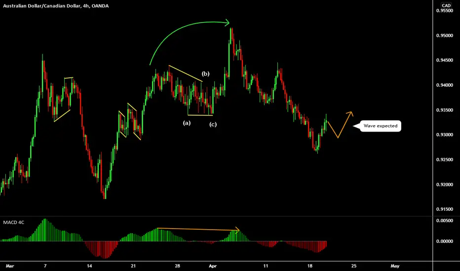Viewport: 460px width, 271px height.
Task: Select the (b) wave label
Action: pyautogui.click(x=206, y=74)
